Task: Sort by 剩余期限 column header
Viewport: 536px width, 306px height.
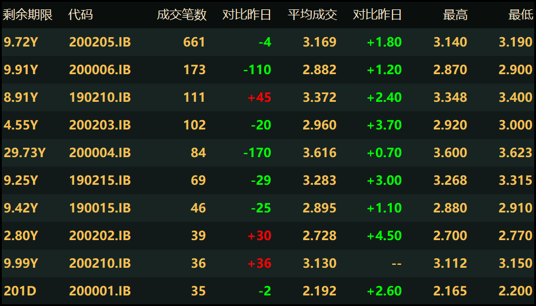Action: [x=28, y=15]
